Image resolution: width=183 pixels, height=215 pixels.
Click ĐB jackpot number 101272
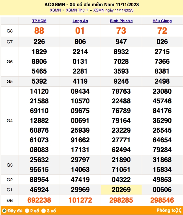click(80, 200)
